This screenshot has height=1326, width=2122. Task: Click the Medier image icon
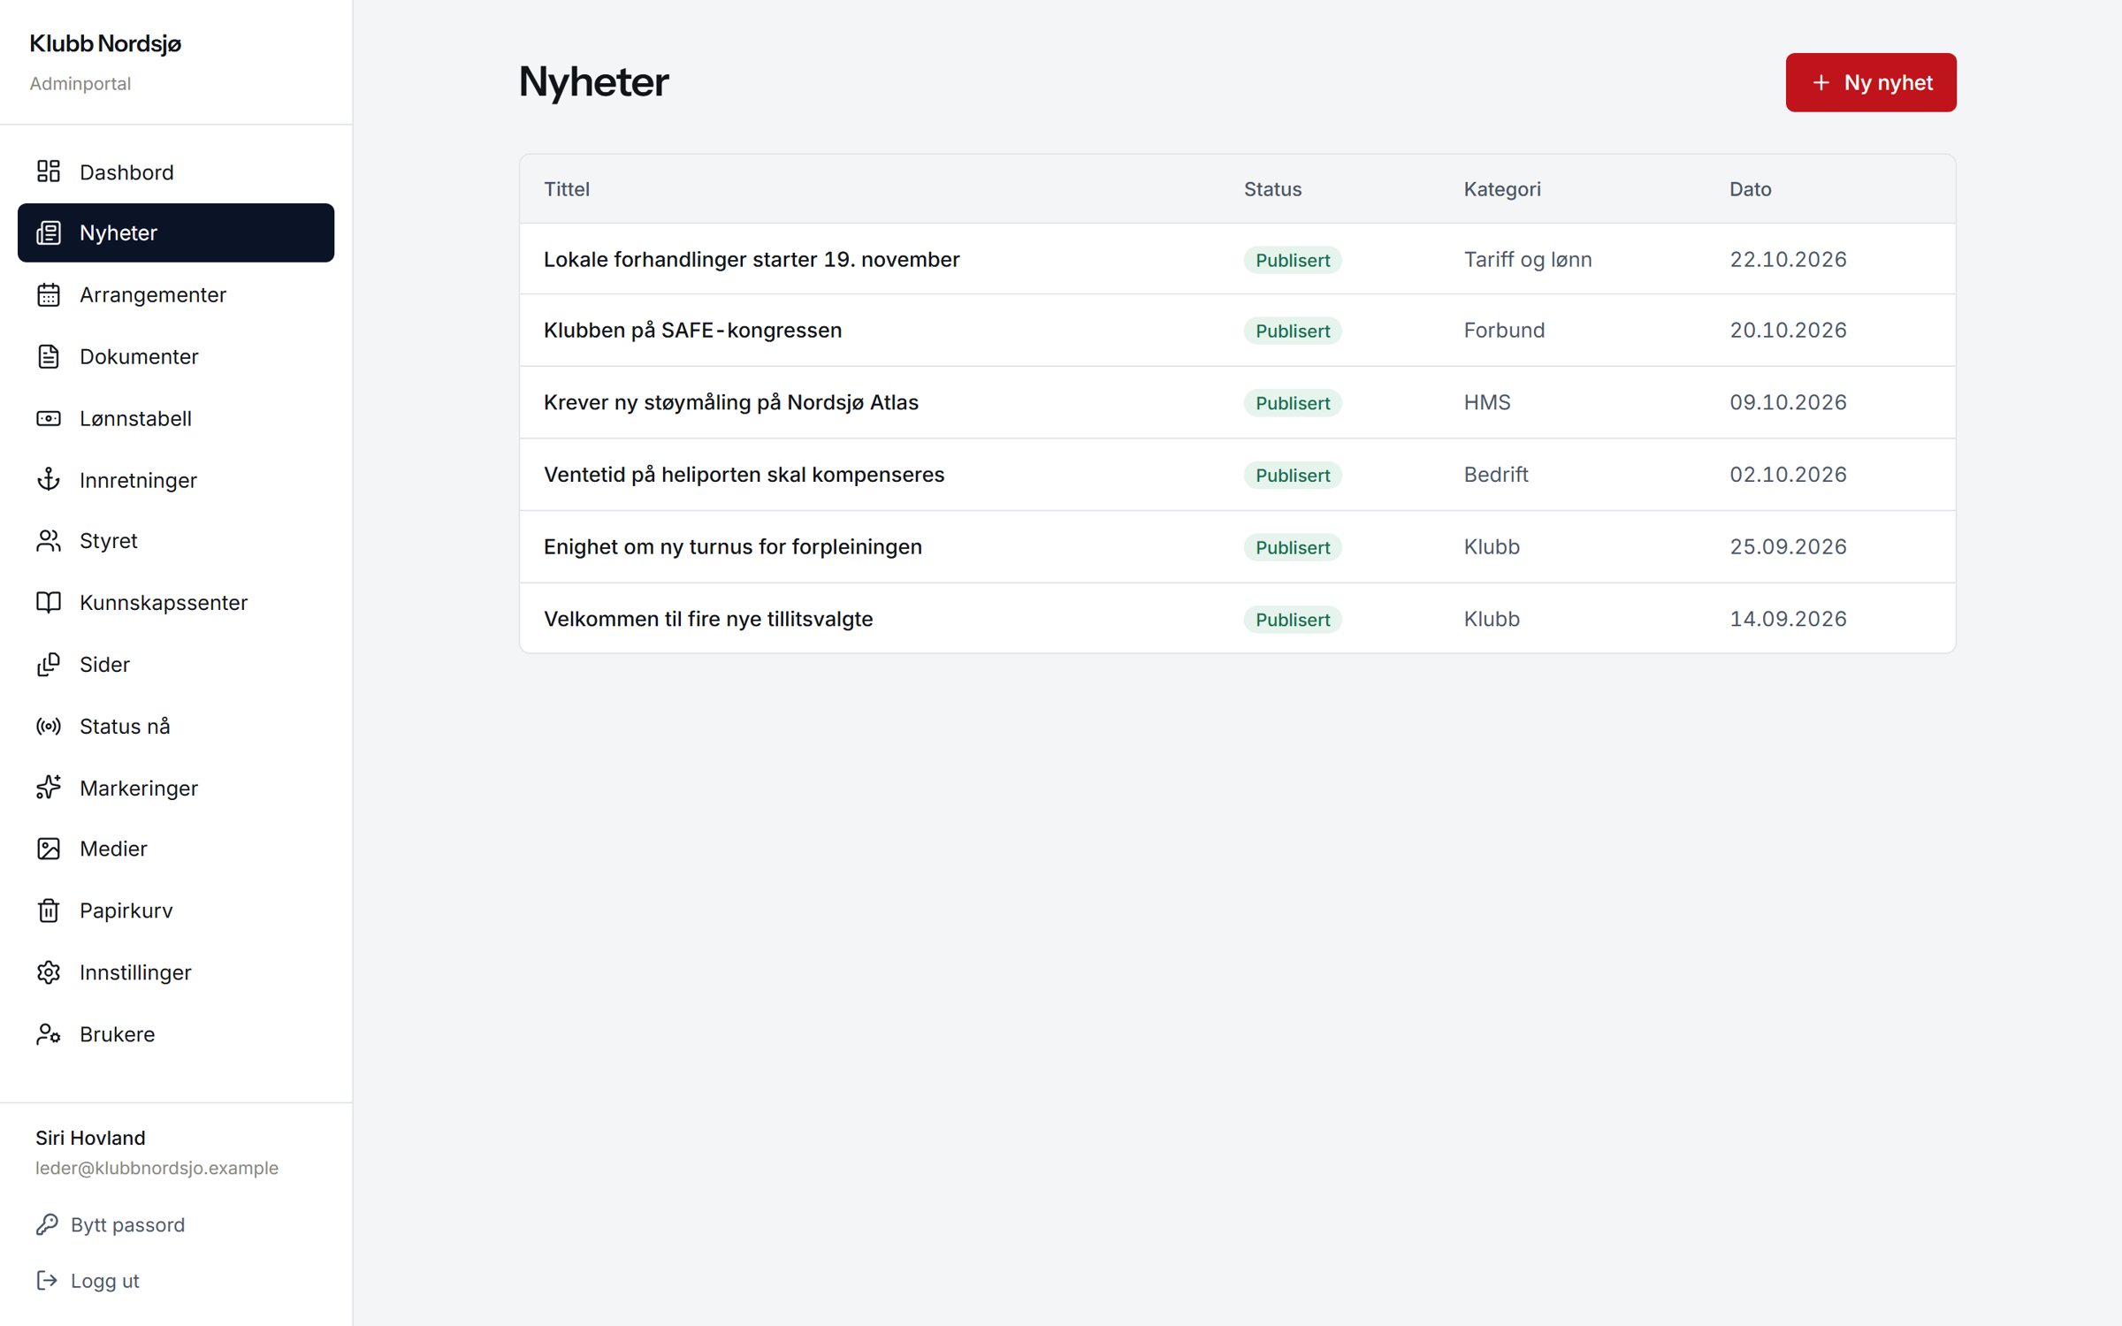tap(49, 849)
